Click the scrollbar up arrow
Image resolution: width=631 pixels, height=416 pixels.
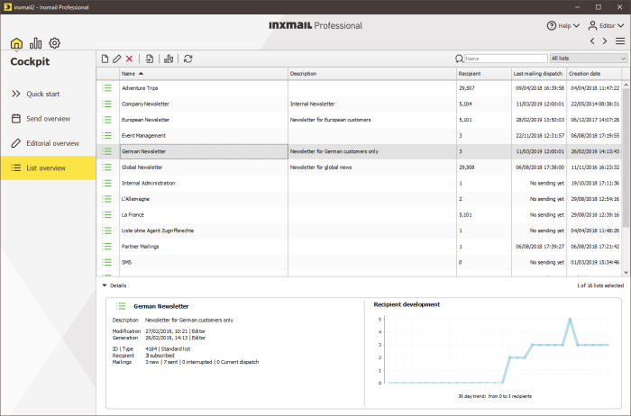click(x=626, y=85)
